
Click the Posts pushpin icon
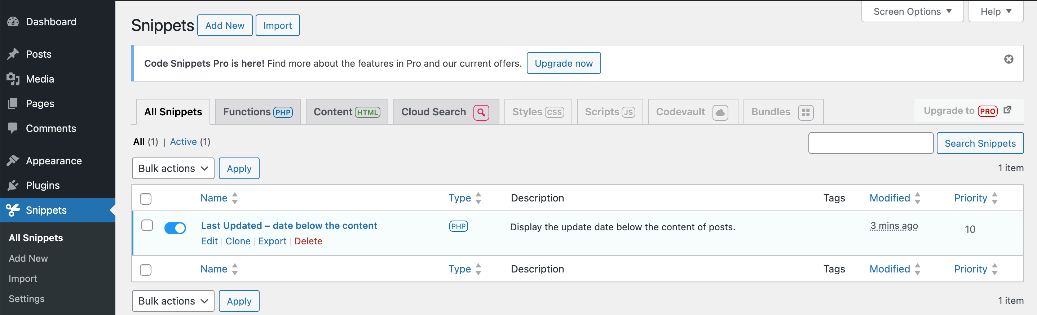click(x=13, y=54)
